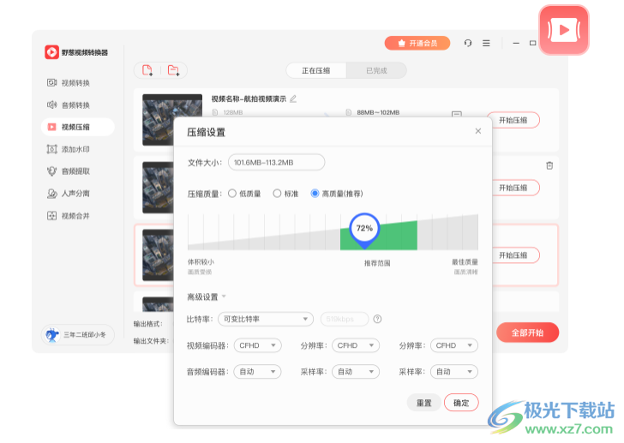Open the hamburger menu icon
Viewport: 624px width, 443px height.
(486, 43)
